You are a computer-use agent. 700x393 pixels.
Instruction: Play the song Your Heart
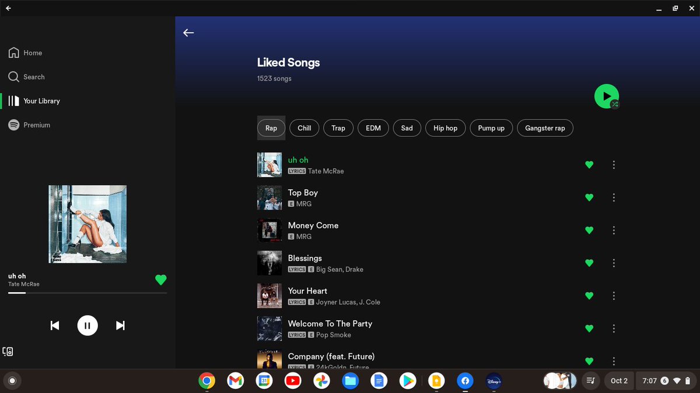(307, 291)
